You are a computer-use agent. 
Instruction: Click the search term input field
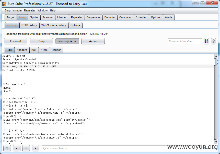121,148
